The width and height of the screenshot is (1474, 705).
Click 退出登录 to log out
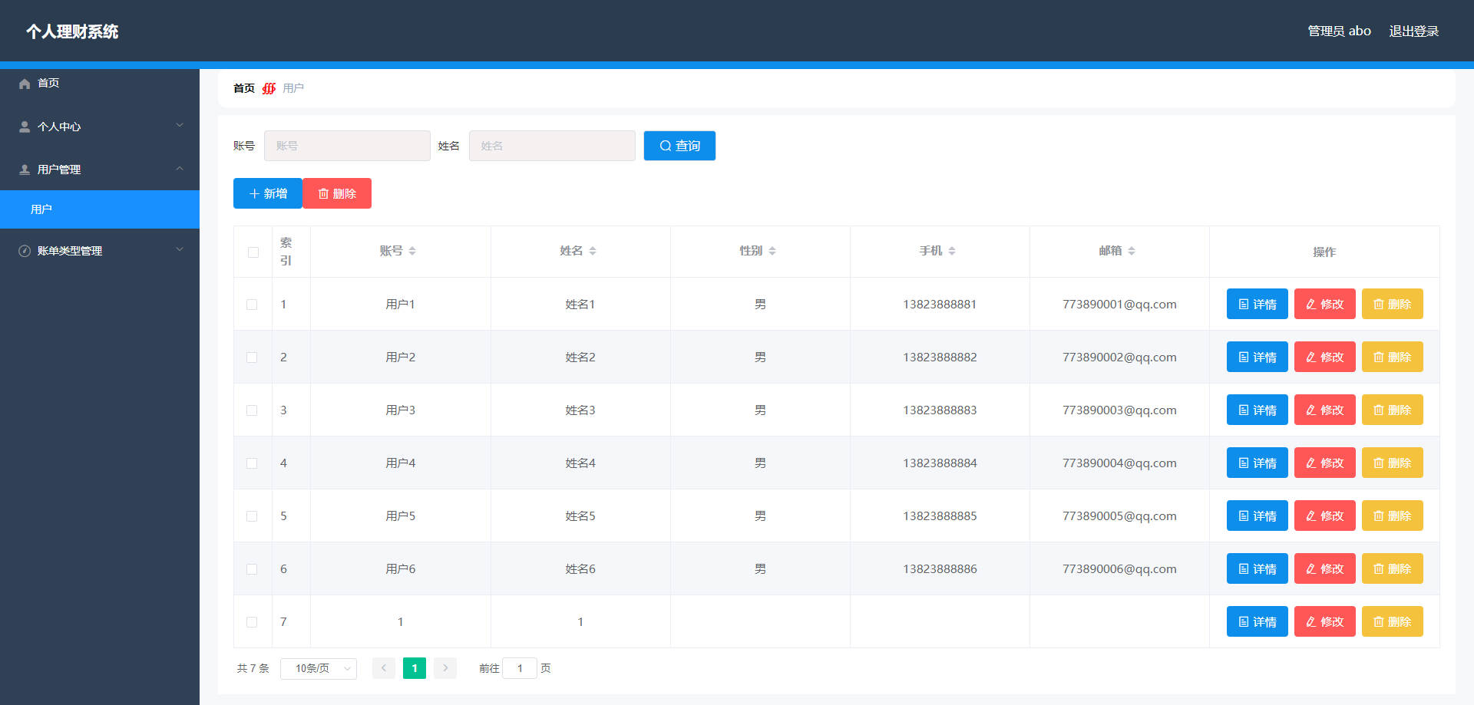(x=1414, y=31)
